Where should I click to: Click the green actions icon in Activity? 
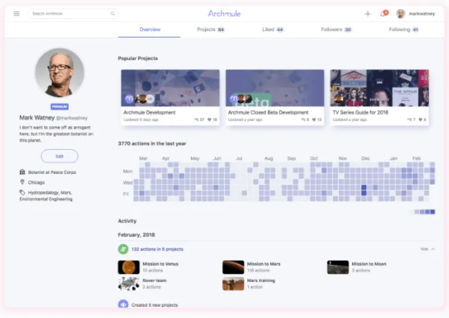(x=123, y=249)
